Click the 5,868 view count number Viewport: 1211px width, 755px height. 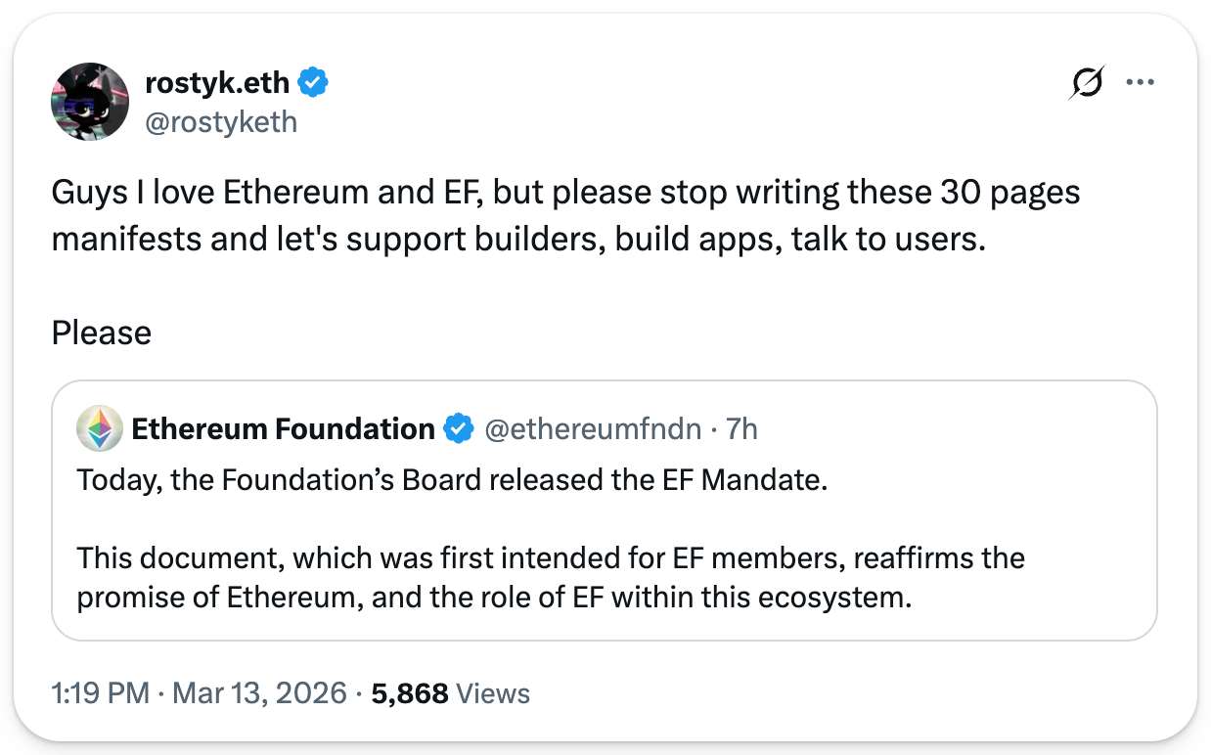410,693
